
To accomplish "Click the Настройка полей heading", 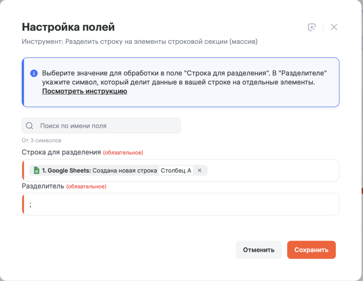I will pos(68,27).
